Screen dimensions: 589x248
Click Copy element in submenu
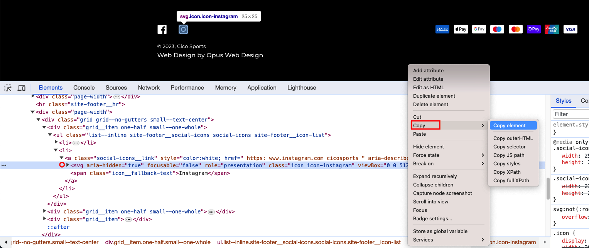coord(513,126)
